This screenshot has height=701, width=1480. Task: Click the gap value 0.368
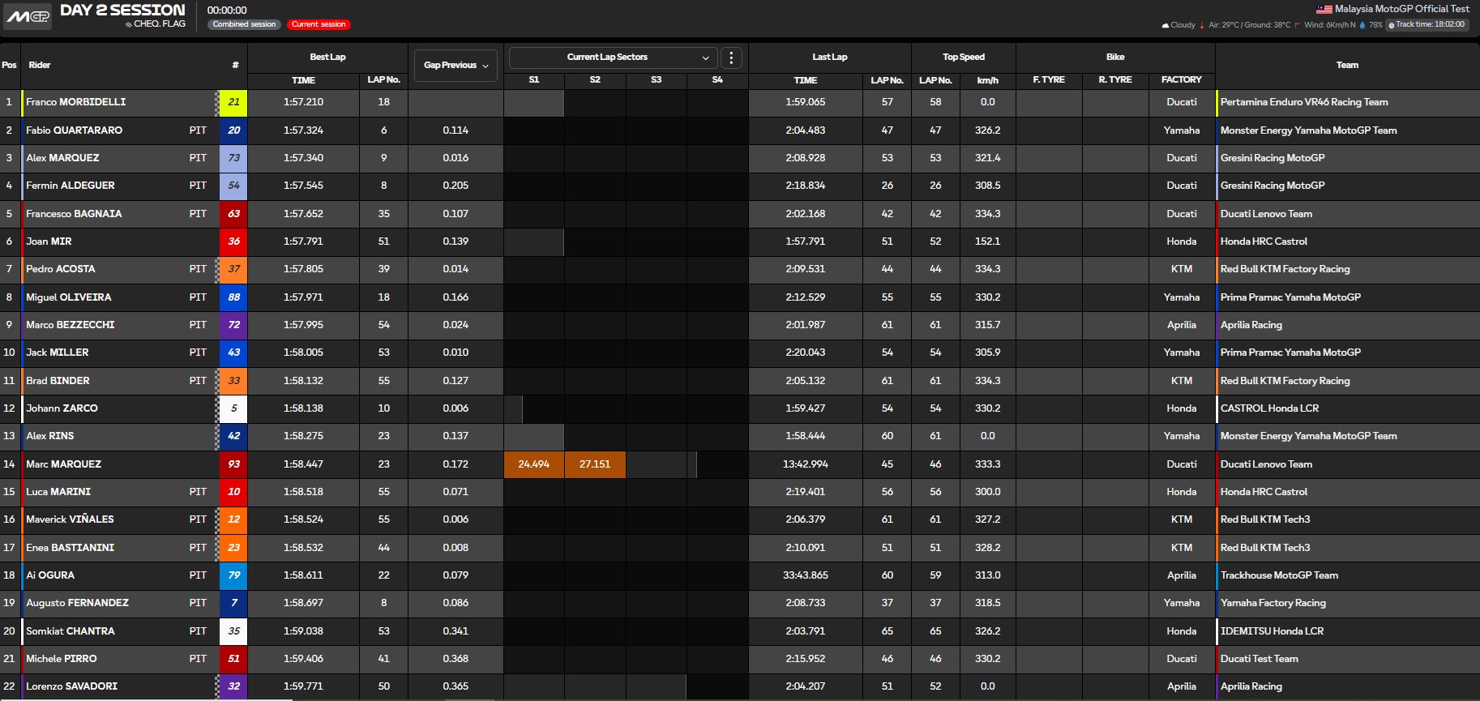click(456, 659)
